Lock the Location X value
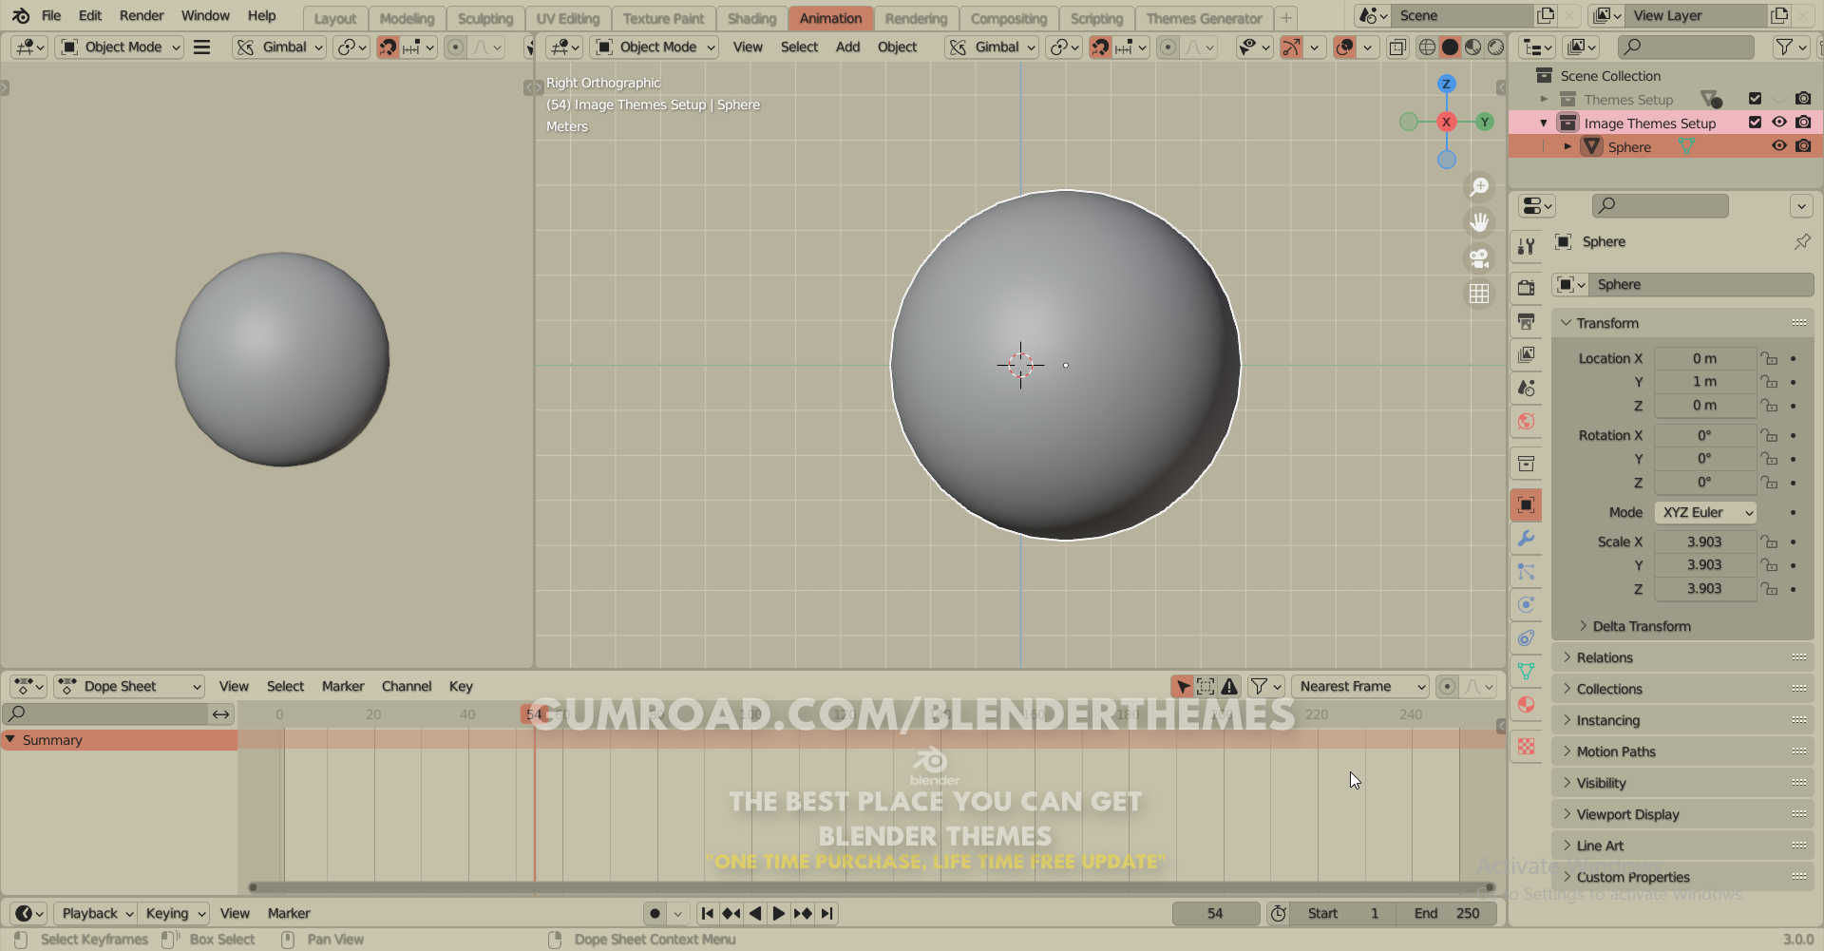The image size is (1824, 951). [x=1769, y=359]
